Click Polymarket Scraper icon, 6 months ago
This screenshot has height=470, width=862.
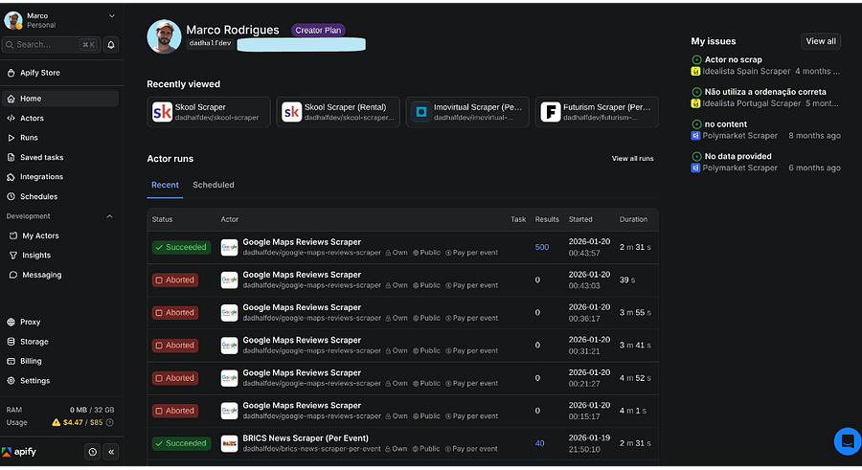tap(695, 168)
